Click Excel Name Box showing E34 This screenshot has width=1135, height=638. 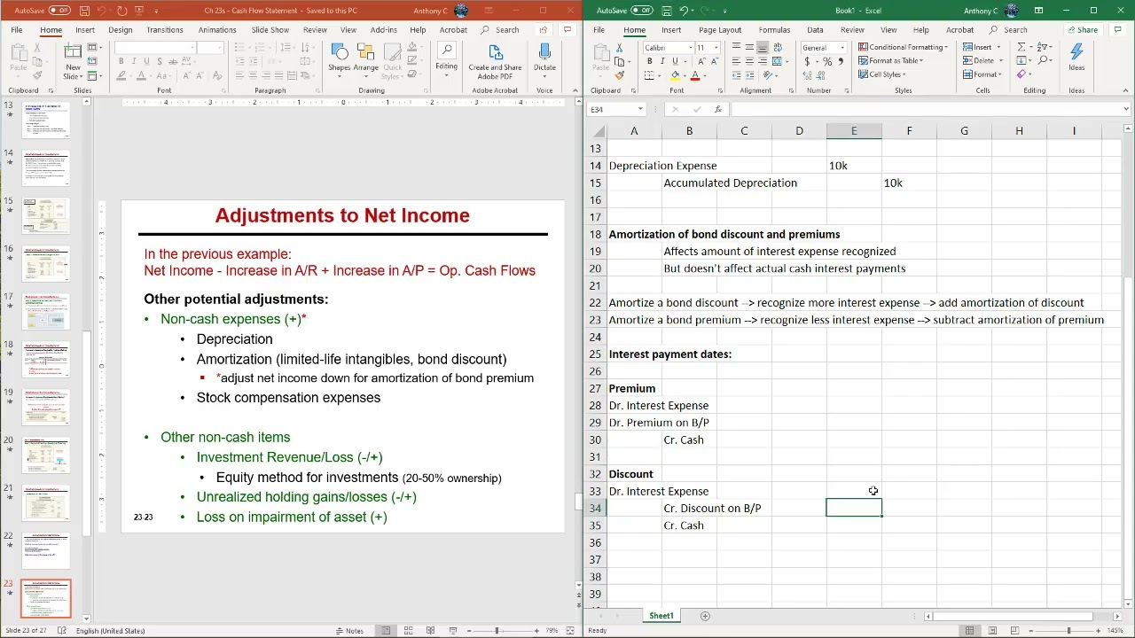click(x=617, y=109)
